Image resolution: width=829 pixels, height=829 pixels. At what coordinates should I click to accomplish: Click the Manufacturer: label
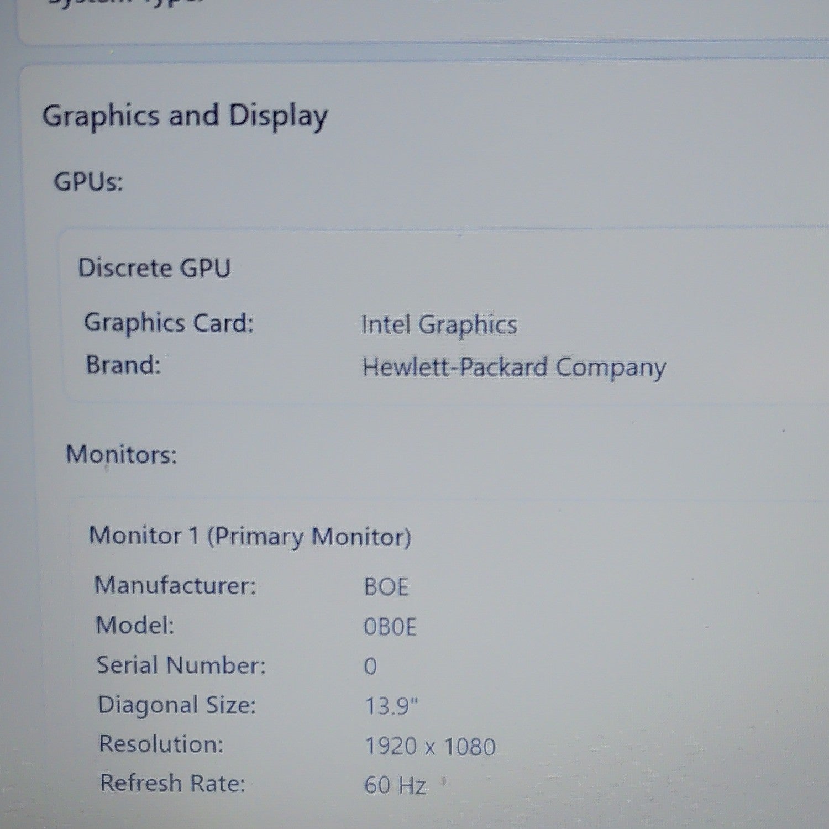coord(176,585)
